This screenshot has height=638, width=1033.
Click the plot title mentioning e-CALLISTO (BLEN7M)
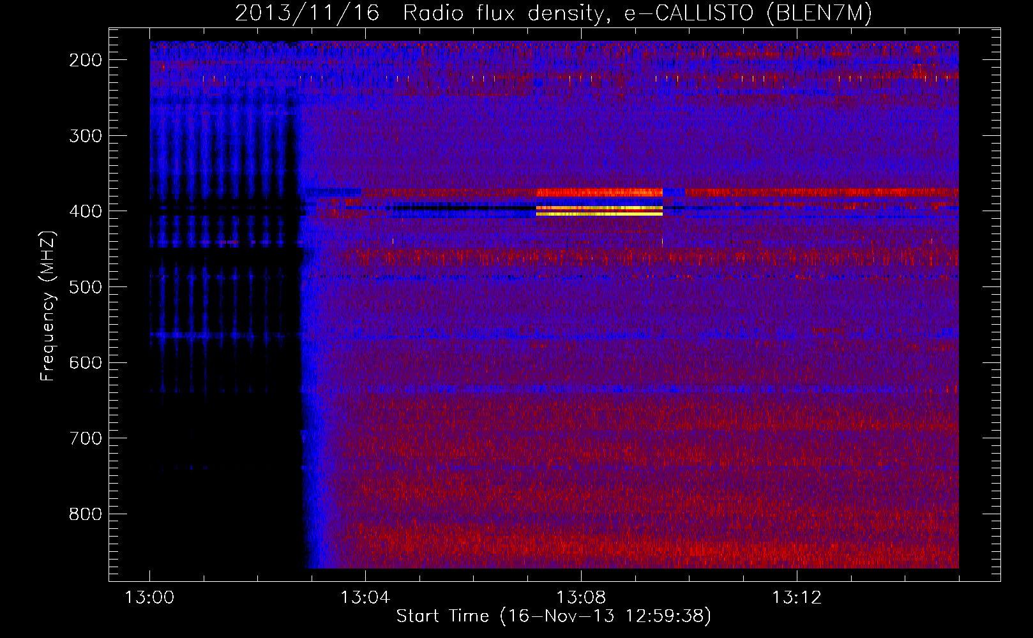tap(553, 13)
